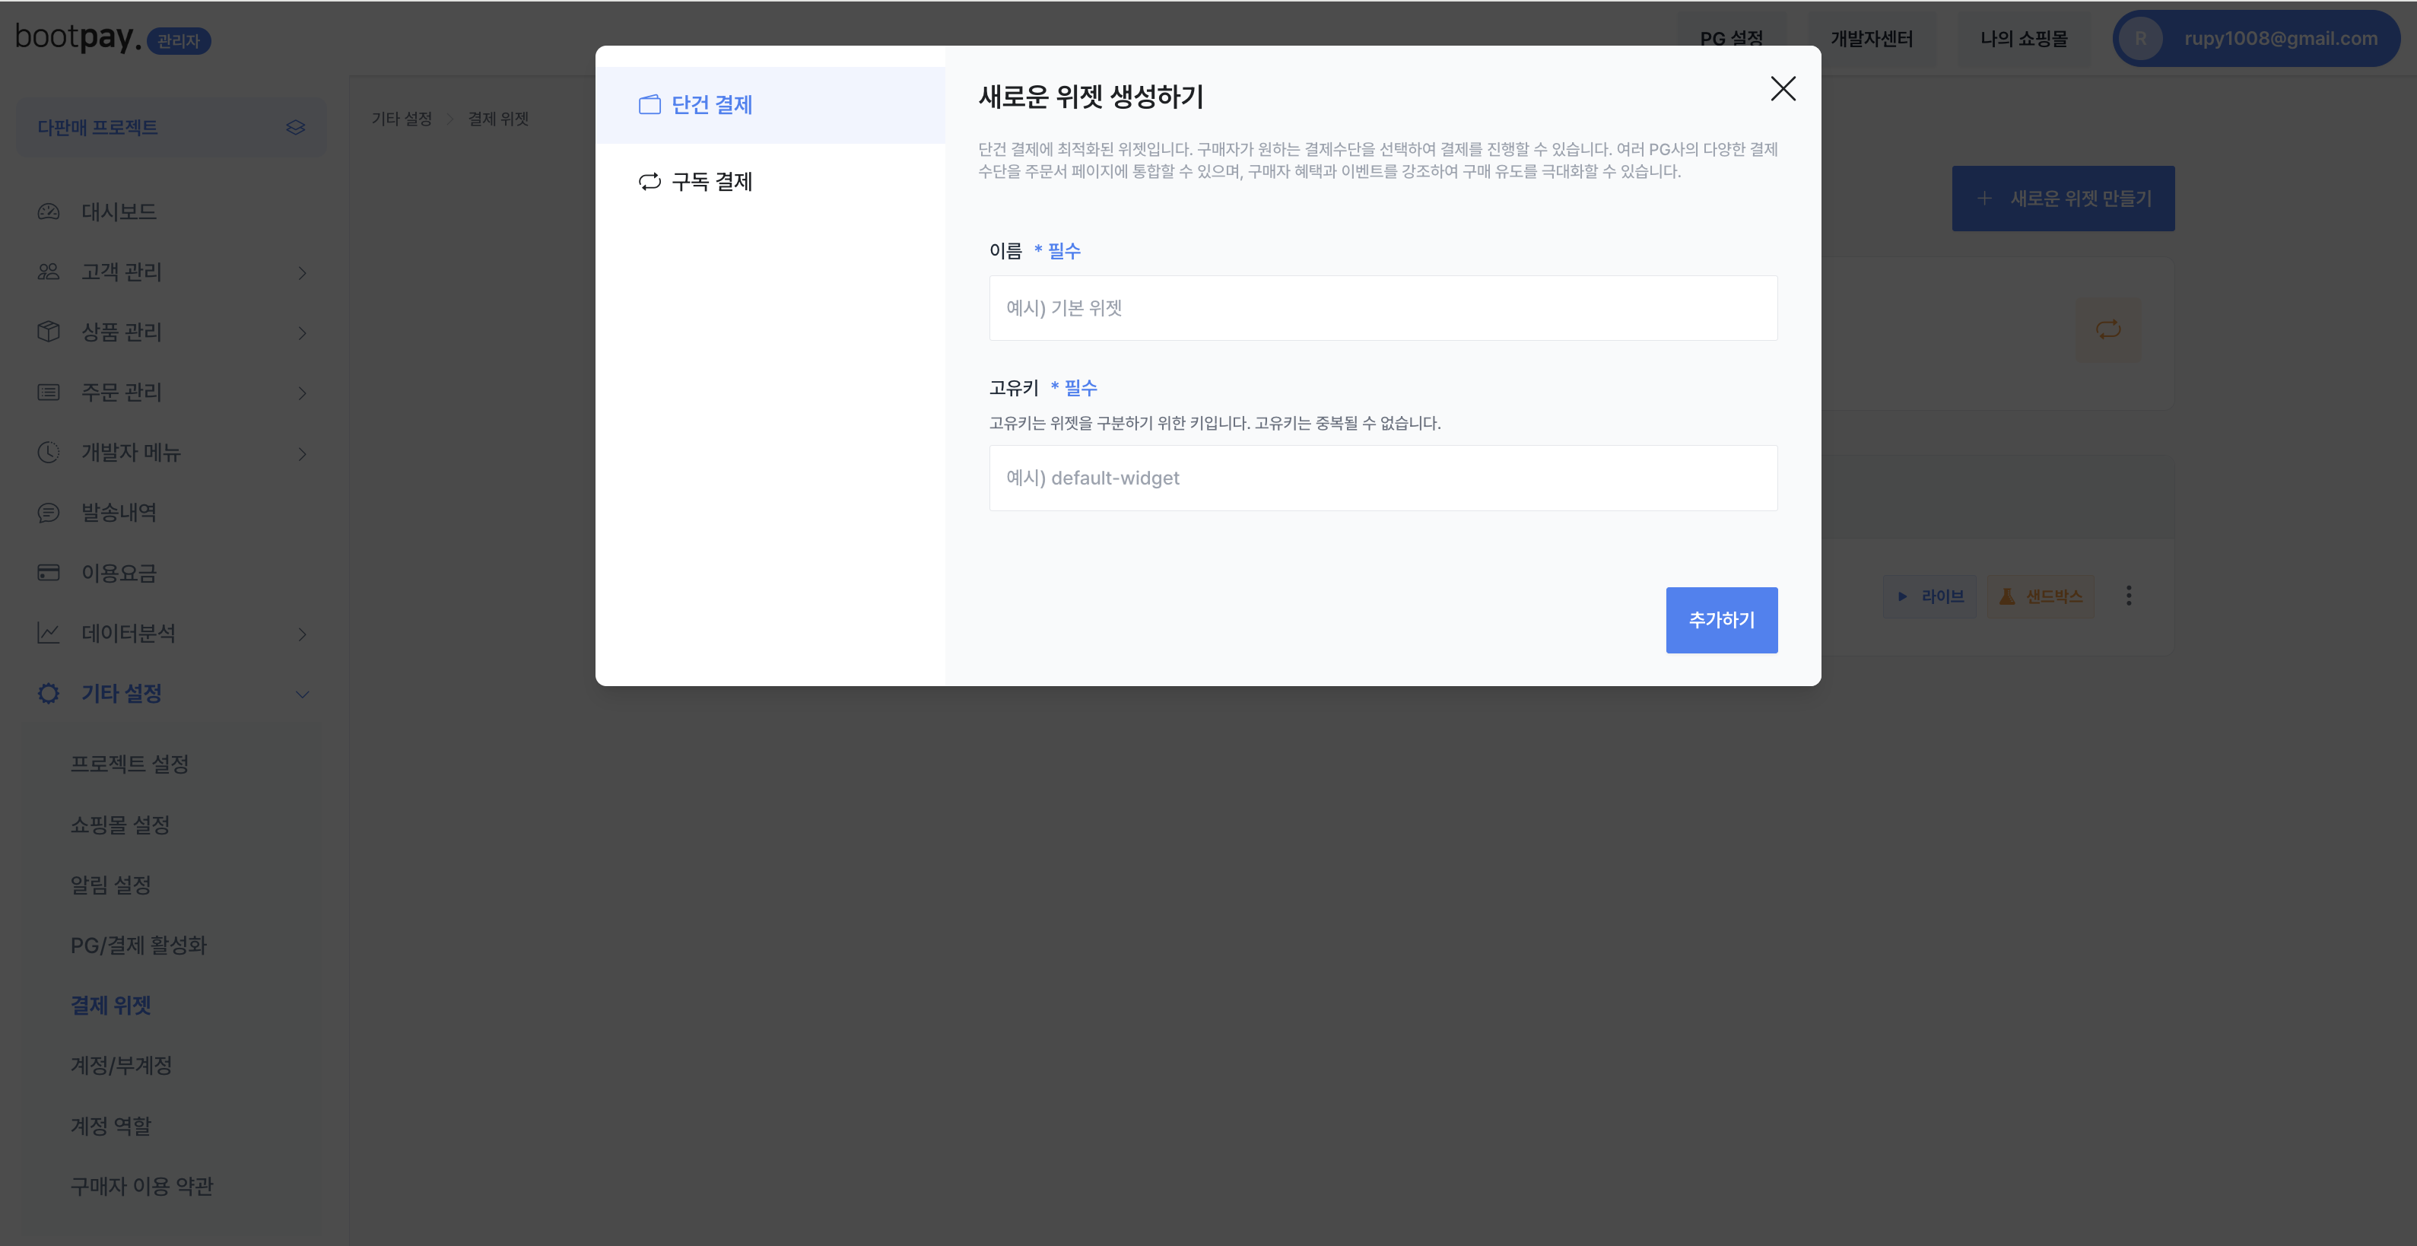Viewport: 2417px width, 1246px height.
Task: Open the 주문 관리 list icon
Action: [49, 393]
